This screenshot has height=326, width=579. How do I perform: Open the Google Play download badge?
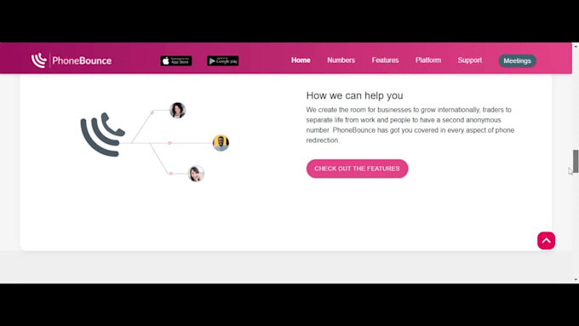[223, 61]
